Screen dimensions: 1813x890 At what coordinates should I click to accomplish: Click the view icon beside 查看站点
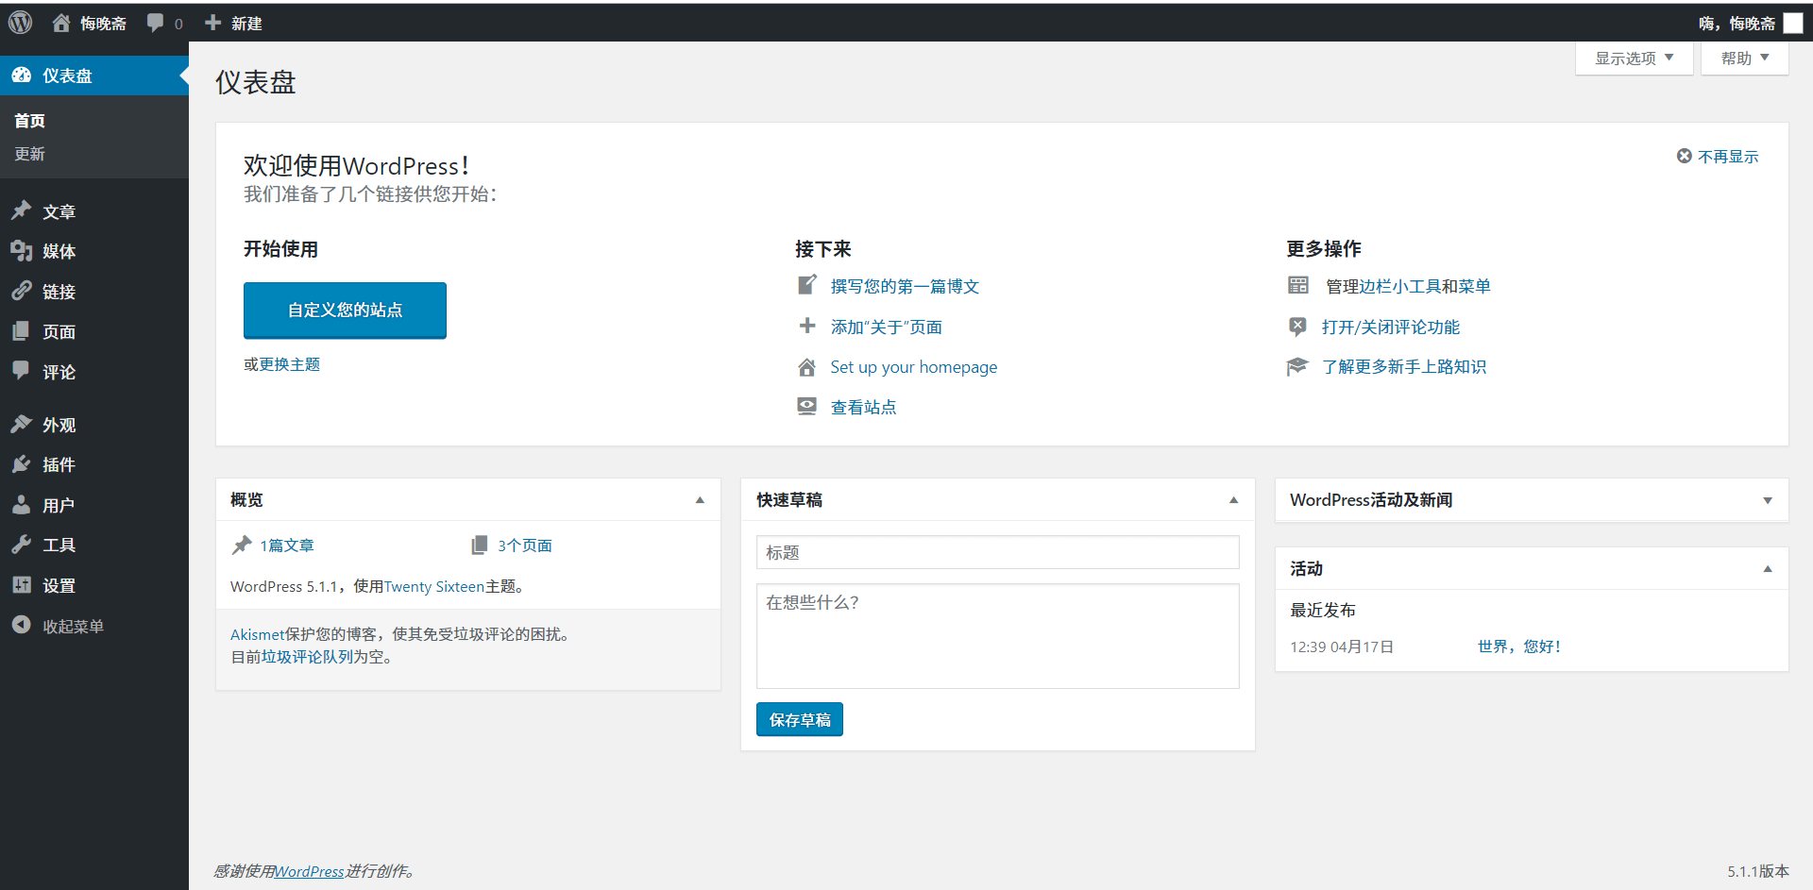pyautogui.click(x=807, y=406)
